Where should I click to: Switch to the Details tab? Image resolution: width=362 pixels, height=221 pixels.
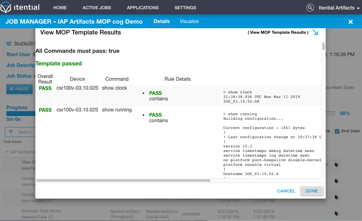161,21
